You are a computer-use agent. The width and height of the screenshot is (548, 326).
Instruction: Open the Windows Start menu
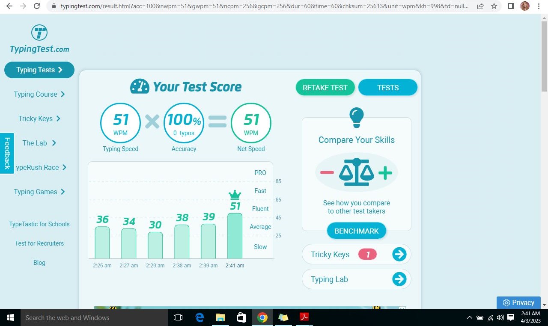coord(10,317)
